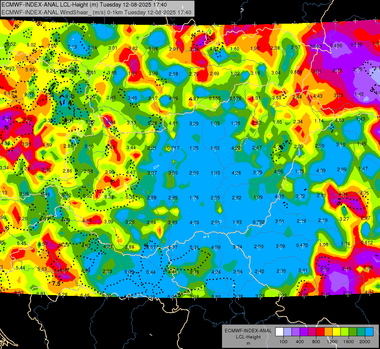Click the legend title LCL-Height
The image size is (380, 349).
point(248,337)
